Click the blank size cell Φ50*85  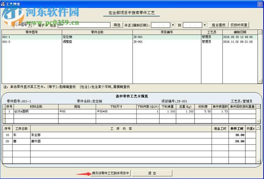(x=116, y=112)
